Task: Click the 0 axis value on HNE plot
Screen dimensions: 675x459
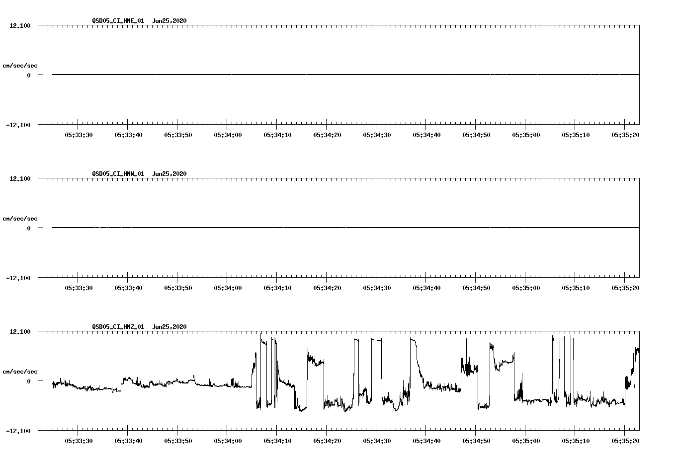Action: [29, 75]
